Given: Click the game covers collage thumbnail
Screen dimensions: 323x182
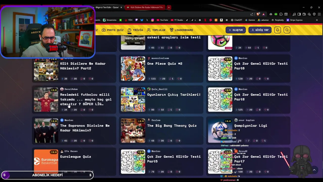Looking at the screenshot, I should 133,100.
